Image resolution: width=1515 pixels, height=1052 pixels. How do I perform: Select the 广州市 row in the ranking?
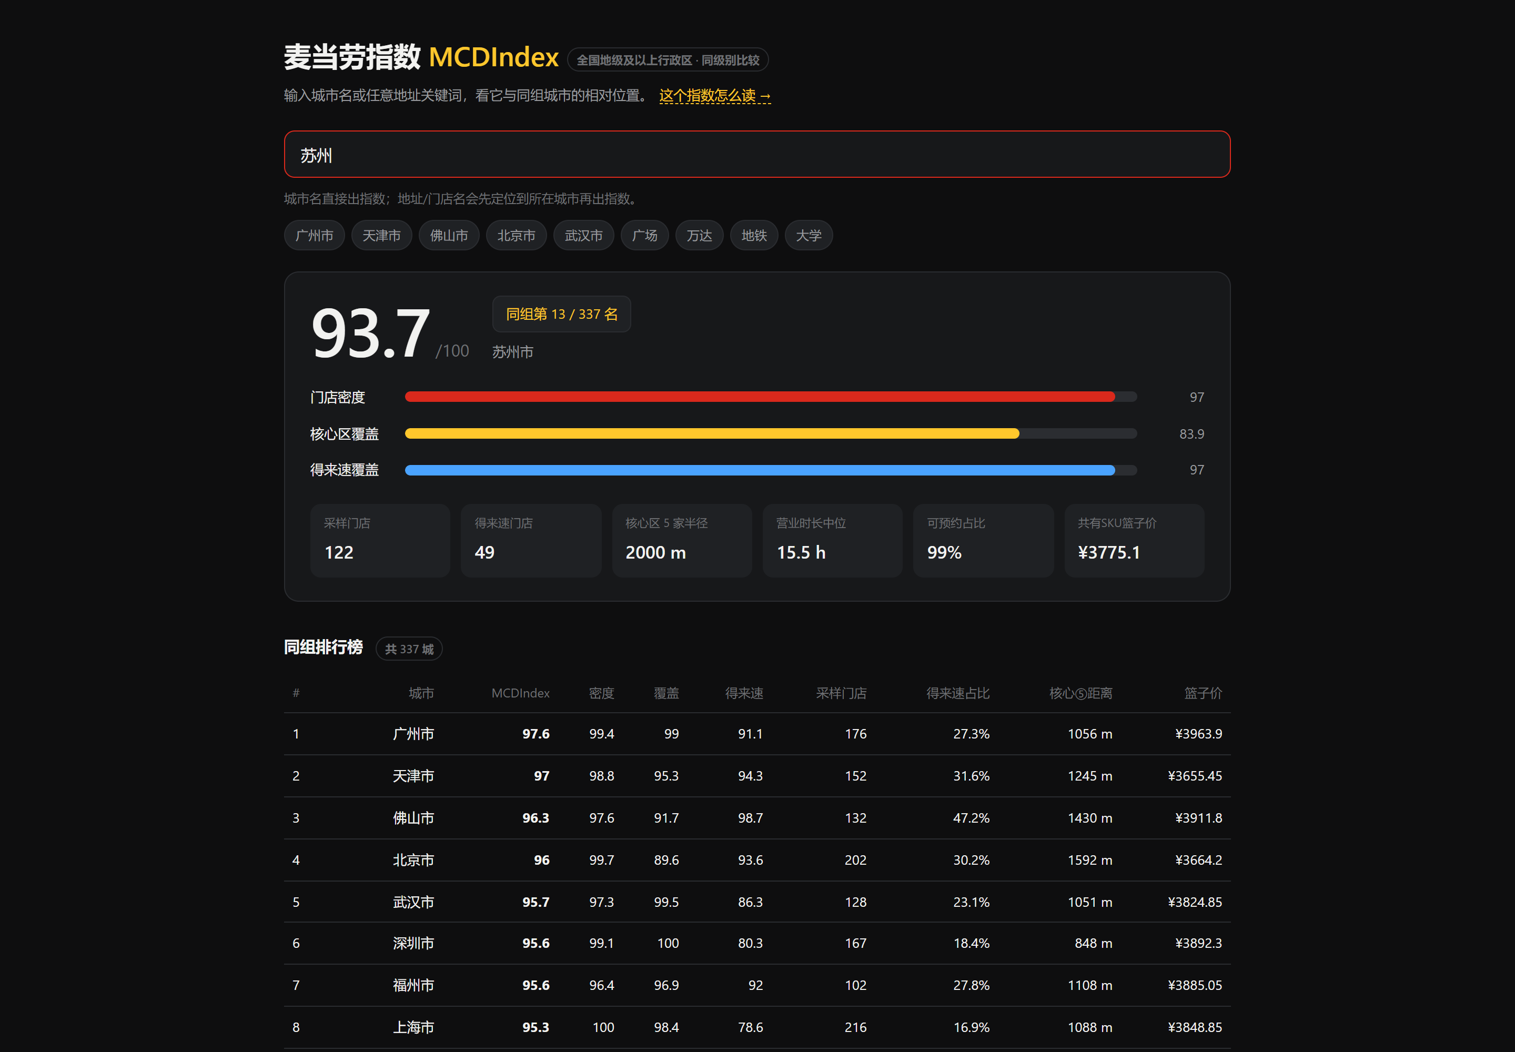click(x=757, y=734)
